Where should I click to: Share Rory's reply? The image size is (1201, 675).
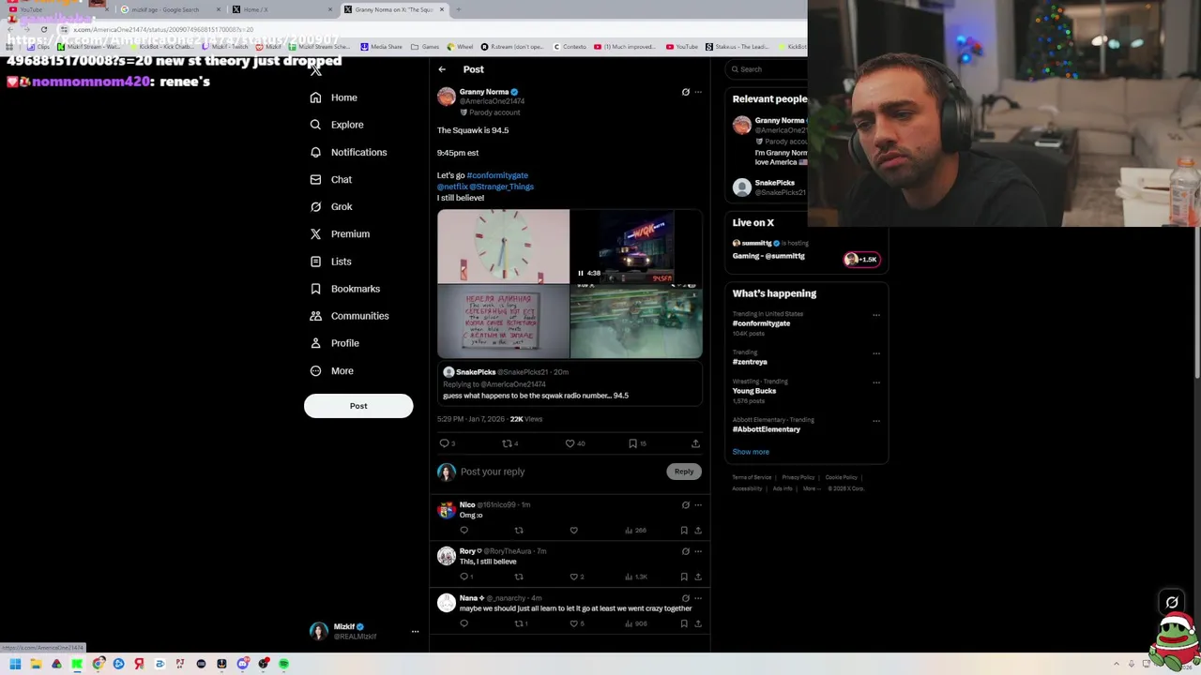coord(697,577)
